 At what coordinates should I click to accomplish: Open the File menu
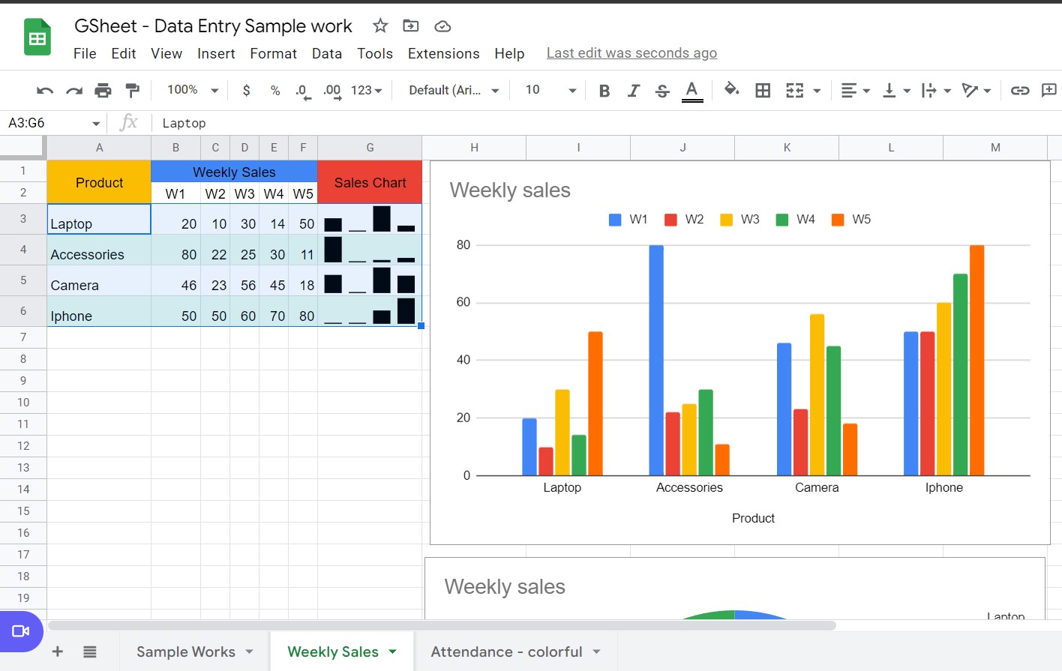85,53
